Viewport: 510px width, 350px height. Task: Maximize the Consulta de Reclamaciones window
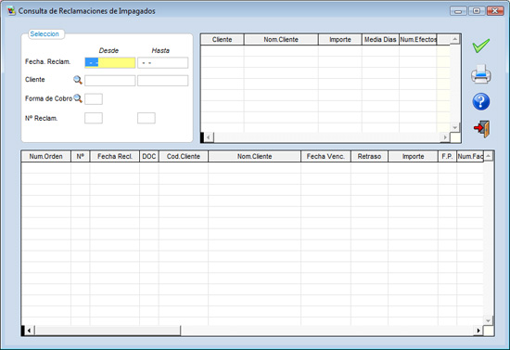[x=477, y=11]
